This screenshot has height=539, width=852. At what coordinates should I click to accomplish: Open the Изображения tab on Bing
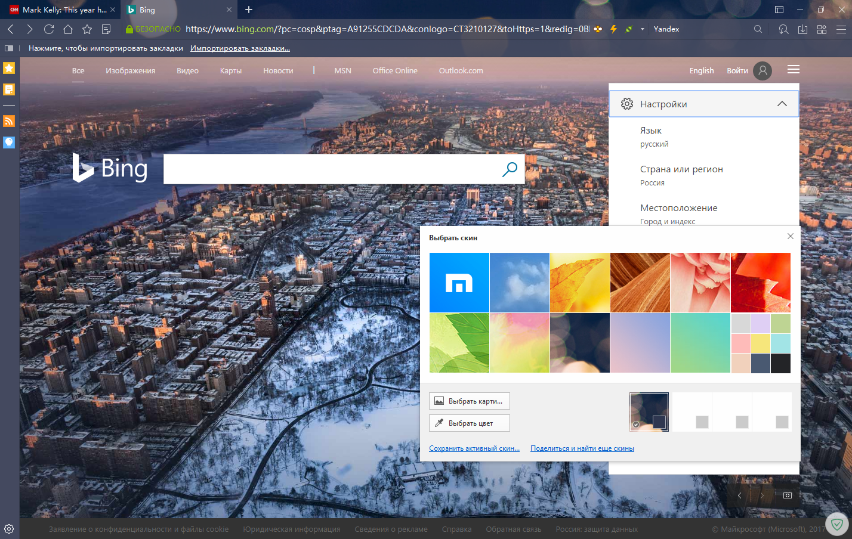tap(130, 70)
